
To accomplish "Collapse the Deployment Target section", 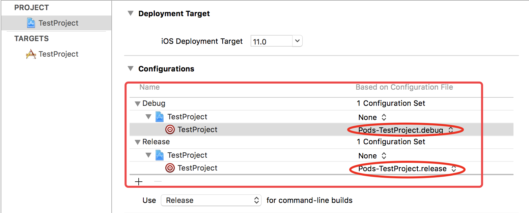I will (130, 13).
